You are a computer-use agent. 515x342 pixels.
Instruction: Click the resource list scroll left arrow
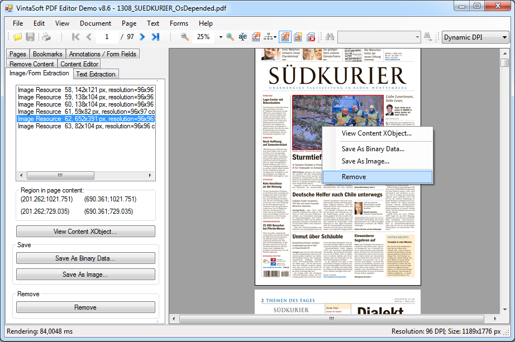click(x=21, y=175)
